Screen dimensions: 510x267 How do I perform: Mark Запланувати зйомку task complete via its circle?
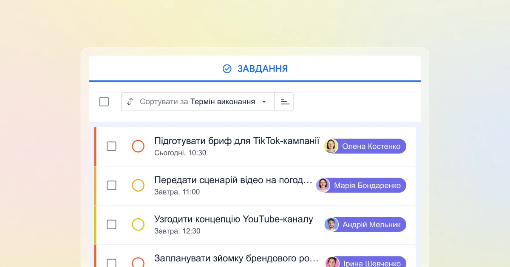click(x=138, y=263)
